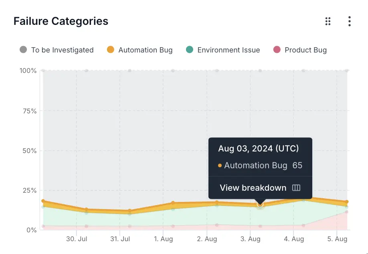Toggle the To be Investigated series label

[62, 50]
